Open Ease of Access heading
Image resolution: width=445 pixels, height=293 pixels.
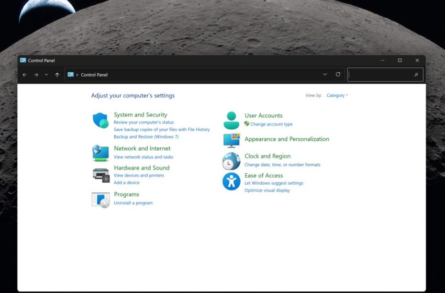pos(264,175)
